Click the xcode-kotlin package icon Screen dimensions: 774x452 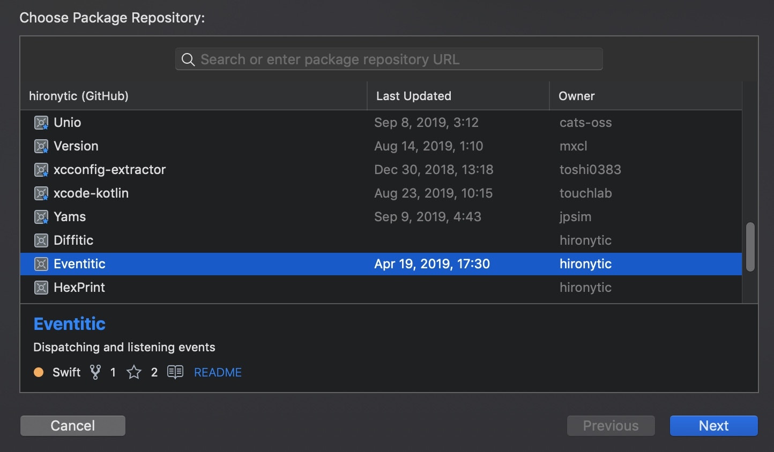(41, 193)
